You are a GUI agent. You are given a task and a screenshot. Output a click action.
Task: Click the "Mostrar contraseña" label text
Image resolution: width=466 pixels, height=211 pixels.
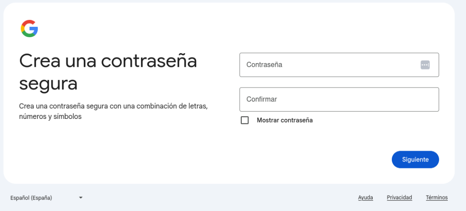point(284,120)
